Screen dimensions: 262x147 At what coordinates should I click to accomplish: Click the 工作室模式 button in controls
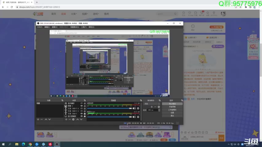point(172,110)
